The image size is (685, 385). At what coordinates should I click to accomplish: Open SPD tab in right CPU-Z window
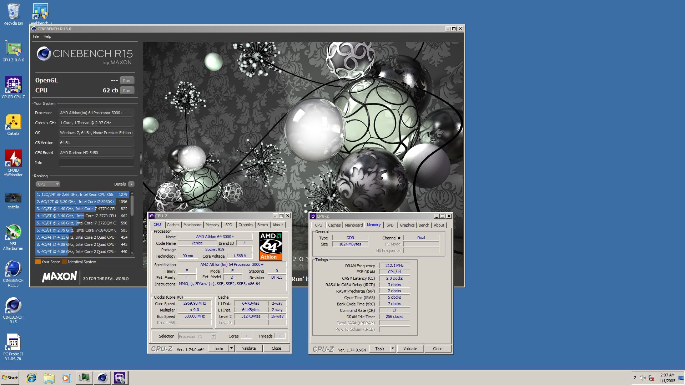390,225
